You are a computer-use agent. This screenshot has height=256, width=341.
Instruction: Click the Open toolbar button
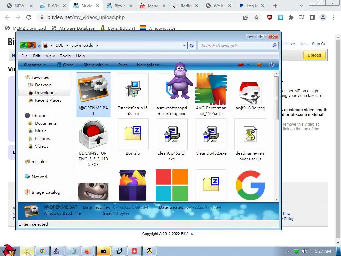coord(66,65)
